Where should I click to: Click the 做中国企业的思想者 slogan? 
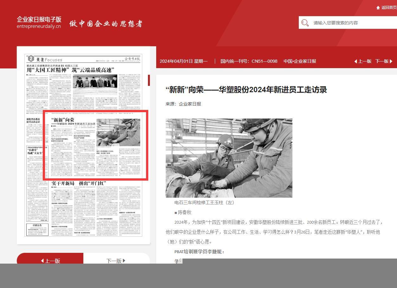(106, 24)
